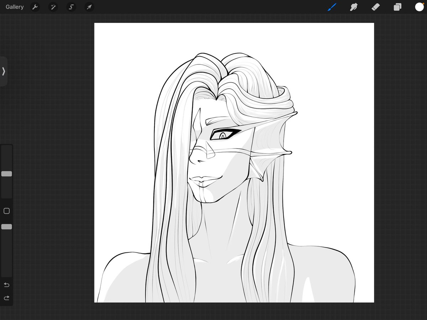427x320 pixels.
Task: Open the white color picker swatch
Action: pyautogui.click(x=420, y=7)
